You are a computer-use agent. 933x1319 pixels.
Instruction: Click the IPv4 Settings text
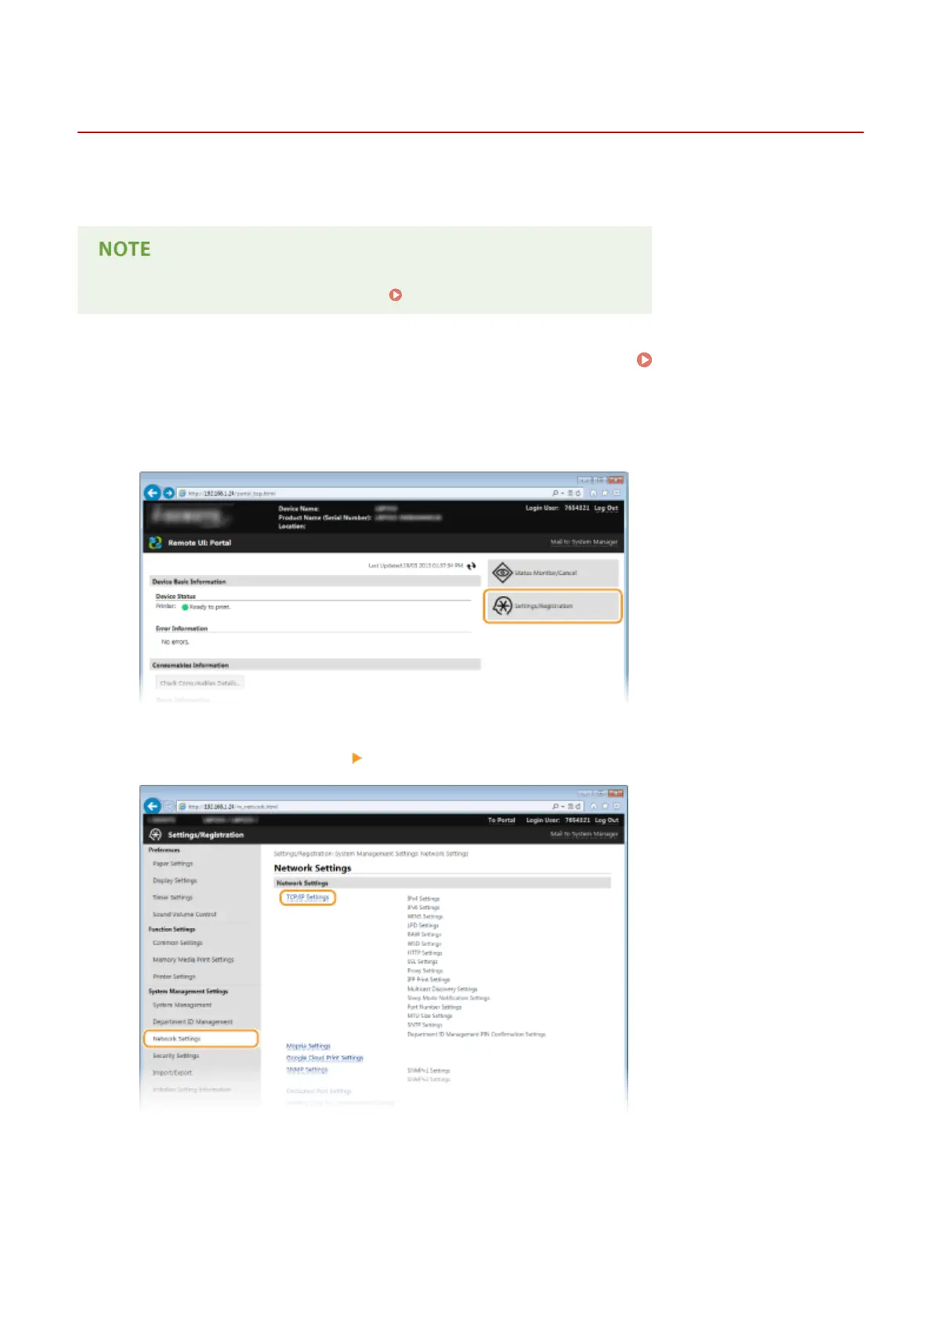(423, 899)
